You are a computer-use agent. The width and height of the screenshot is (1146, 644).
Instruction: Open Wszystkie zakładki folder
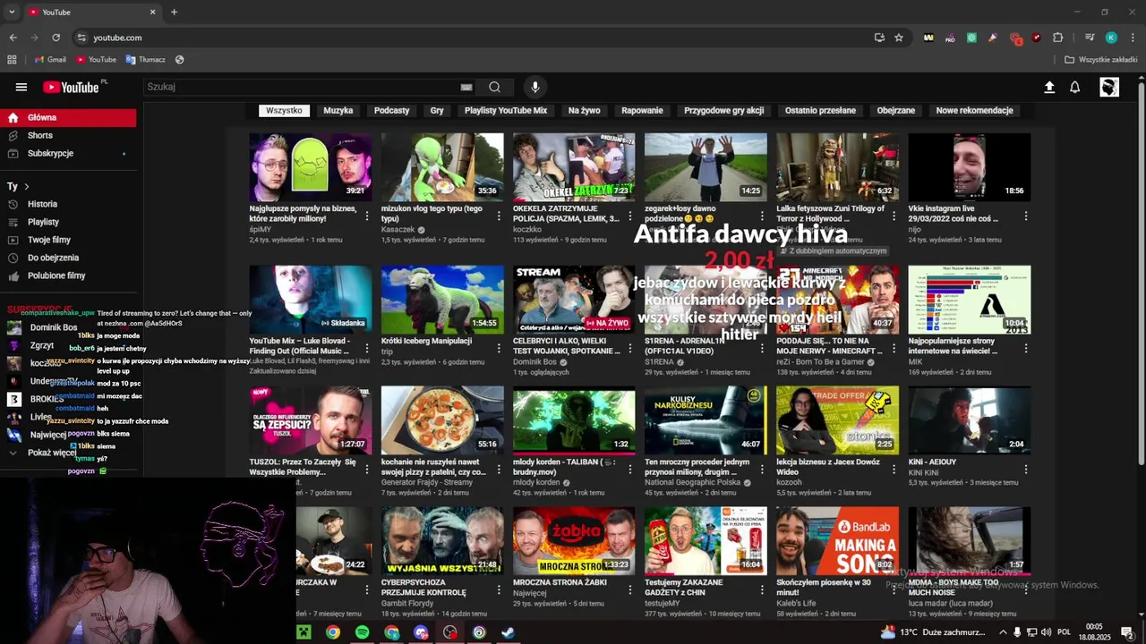(1100, 60)
